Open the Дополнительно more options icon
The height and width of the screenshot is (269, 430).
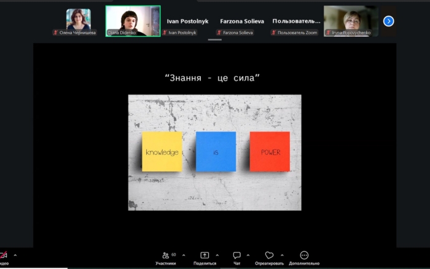pyautogui.click(x=304, y=255)
